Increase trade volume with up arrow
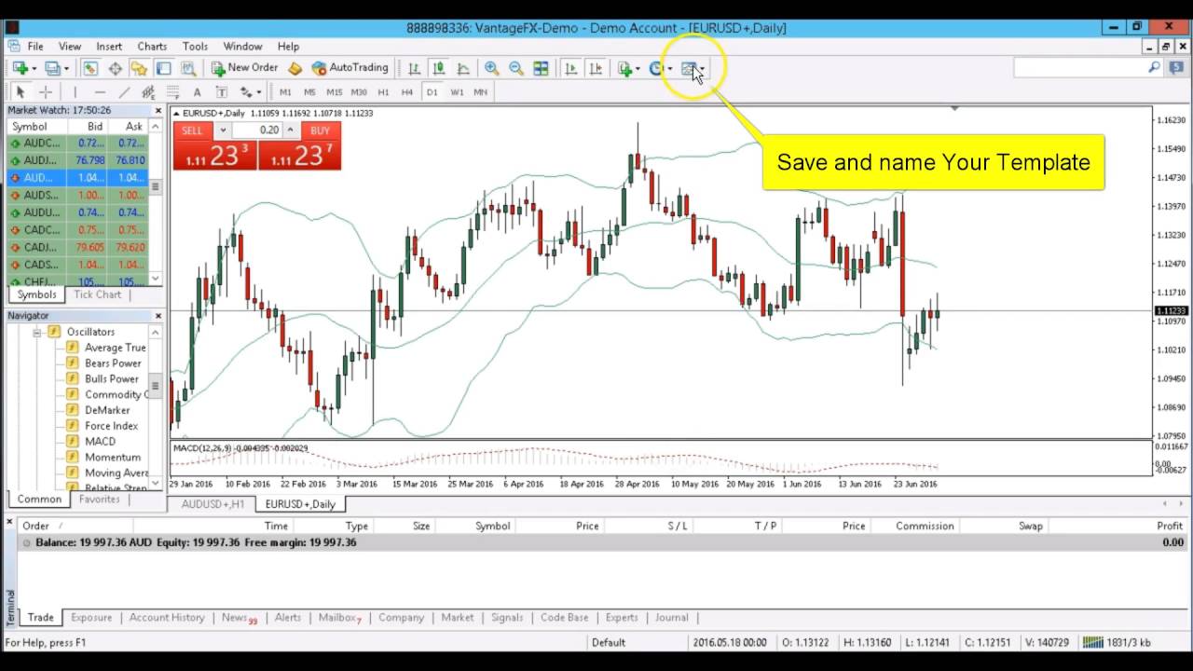 (x=291, y=130)
